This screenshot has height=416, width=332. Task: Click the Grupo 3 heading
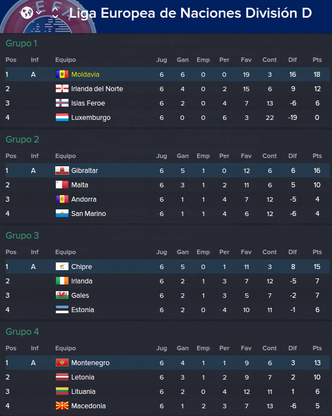[x=22, y=235]
